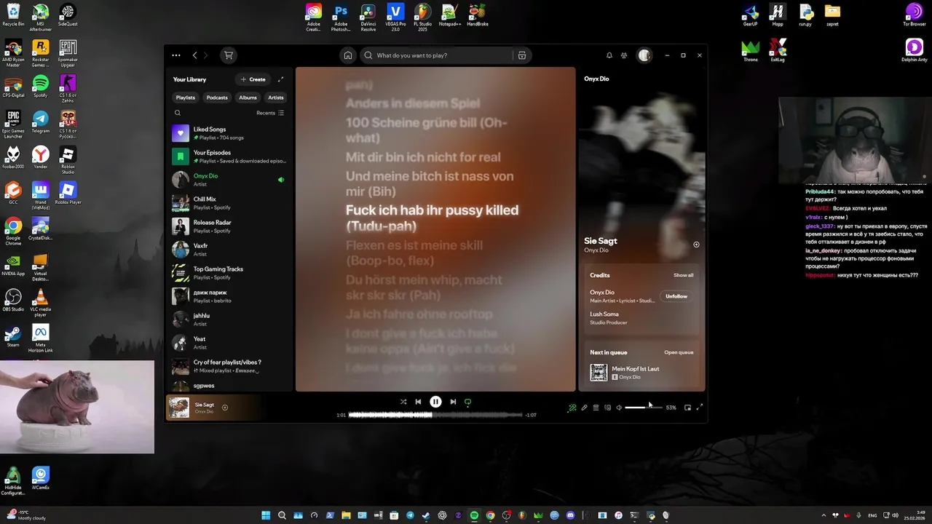Open Top Gaming Tracks playlist
Image resolution: width=932 pixels, height=524 pixels.
point(228,273)
